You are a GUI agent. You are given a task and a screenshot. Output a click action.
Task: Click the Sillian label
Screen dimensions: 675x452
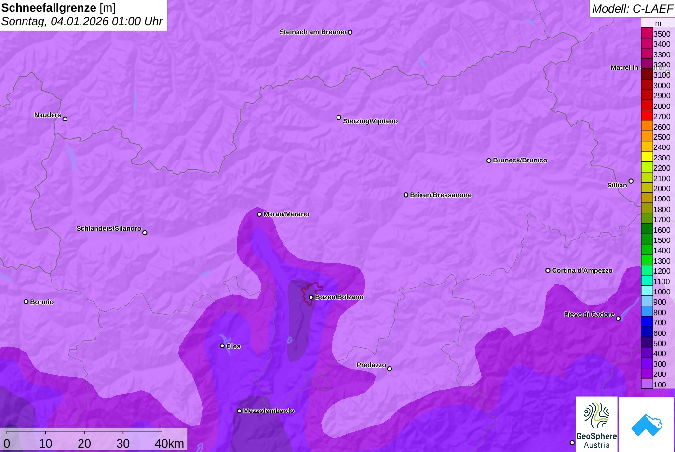[617, 186]
